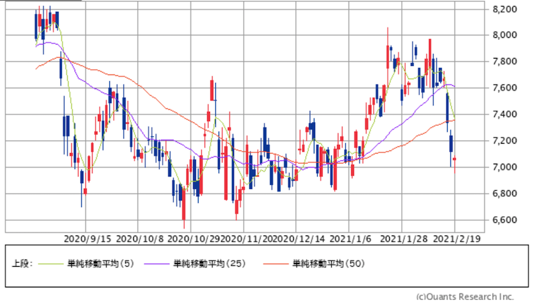This screenshot has width=533, height=304.
Task: Click the 2020/10/8 date label
Action: [x=140, y=239]
